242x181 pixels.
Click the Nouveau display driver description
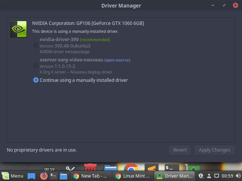76,72
